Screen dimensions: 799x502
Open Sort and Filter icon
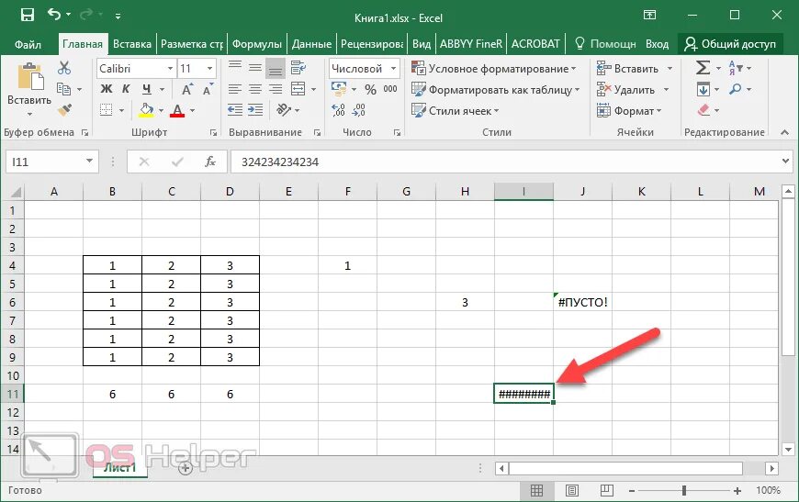[x=736, y=68]
